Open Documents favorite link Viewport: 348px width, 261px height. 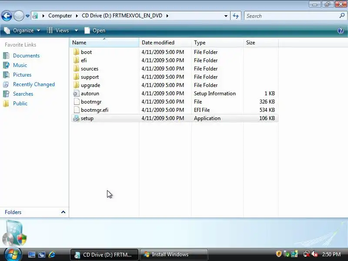click(27, 56)
